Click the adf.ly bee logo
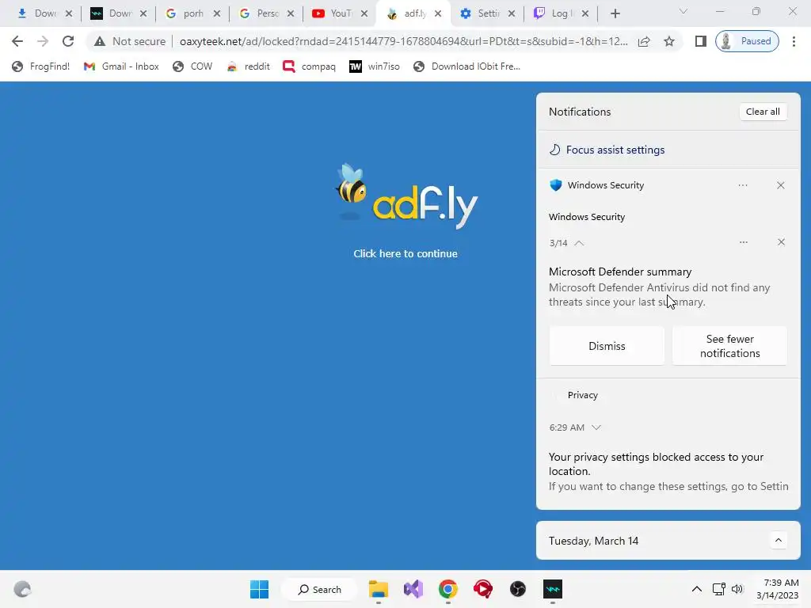This screenshot has height=608, width=811. coord(406,196)
